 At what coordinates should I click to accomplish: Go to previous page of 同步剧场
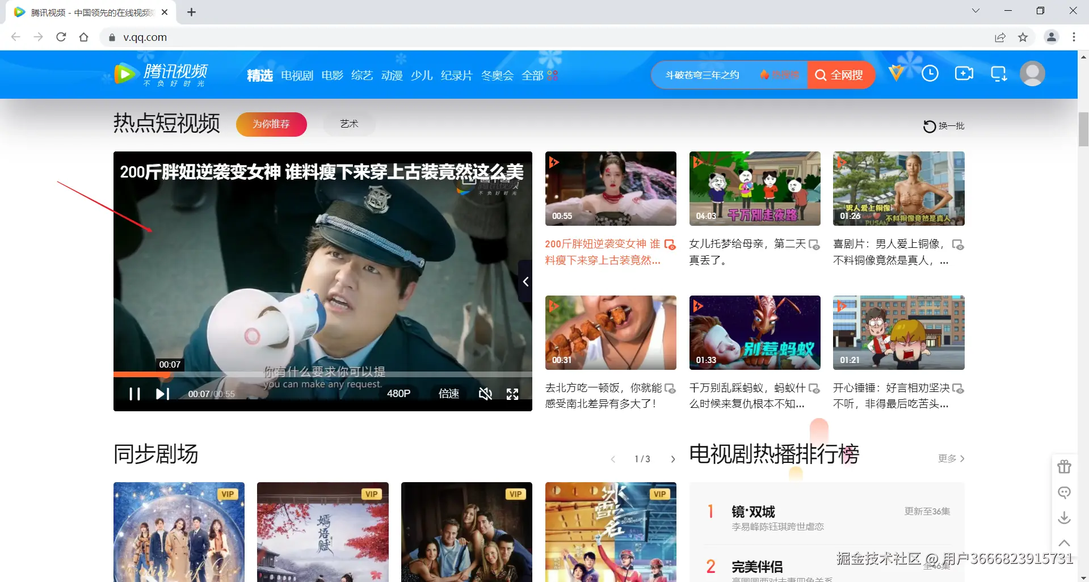(613, 459)
